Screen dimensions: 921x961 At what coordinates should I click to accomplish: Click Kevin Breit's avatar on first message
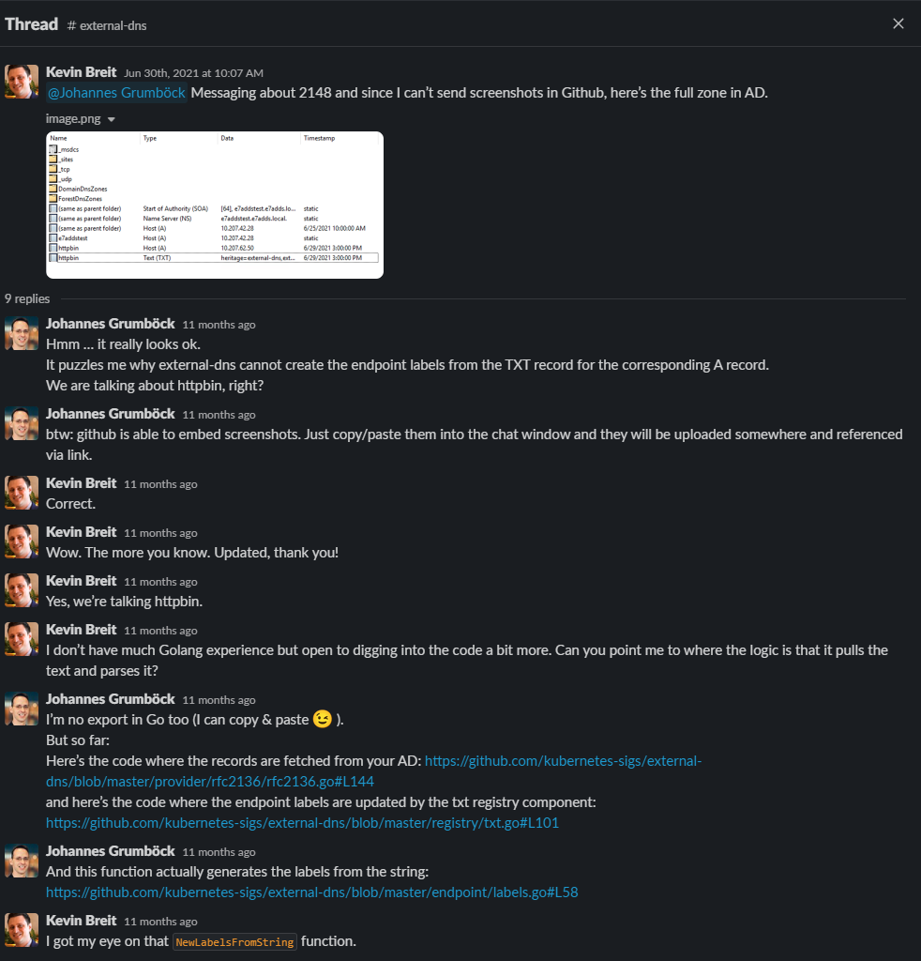[22, 82]
